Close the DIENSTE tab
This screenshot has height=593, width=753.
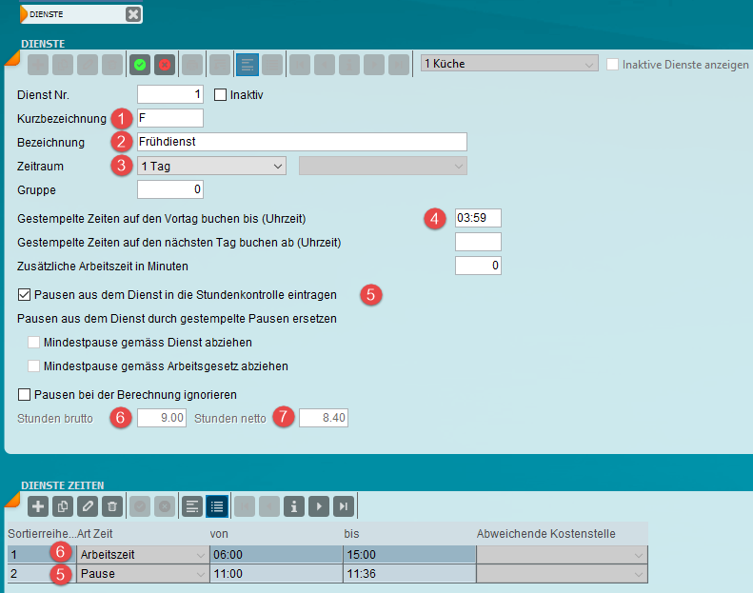(133, 13)
